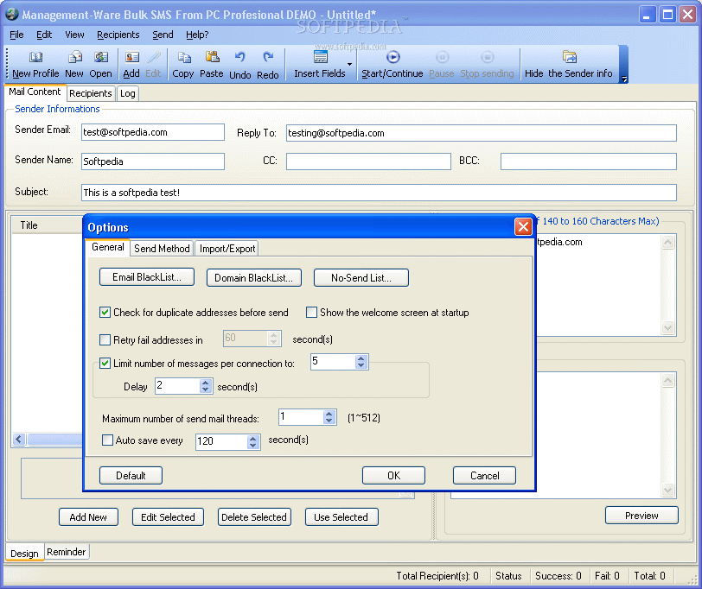The height and width of the screenshot is (589, 702).
Task: Click the Subject input field
Action: coord(379,193)
